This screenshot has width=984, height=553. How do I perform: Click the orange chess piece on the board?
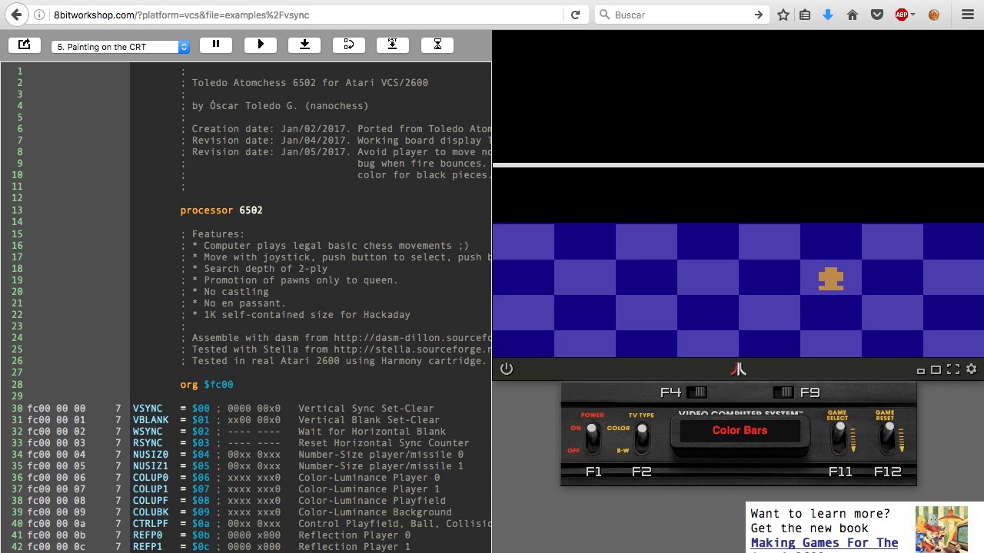(831, 280)
